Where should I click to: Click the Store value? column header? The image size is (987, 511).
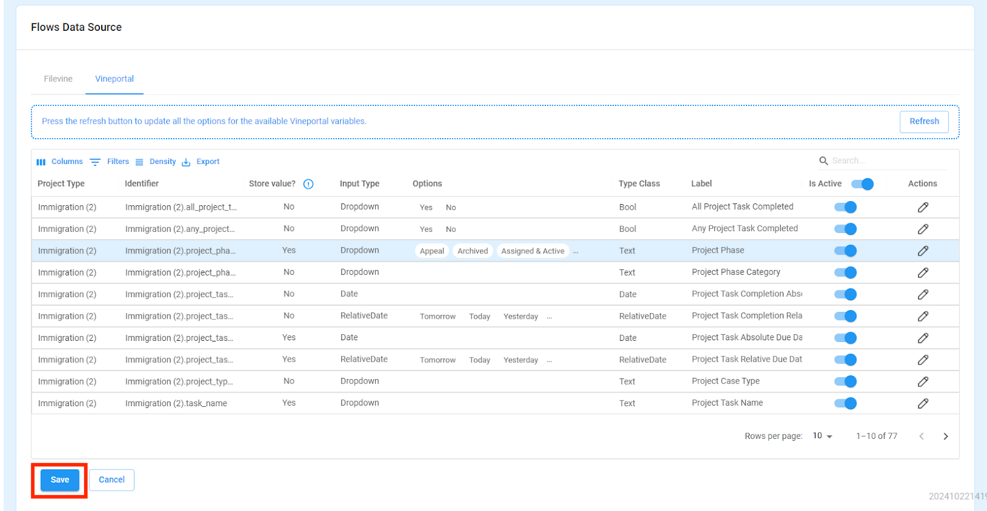[272, 184]
